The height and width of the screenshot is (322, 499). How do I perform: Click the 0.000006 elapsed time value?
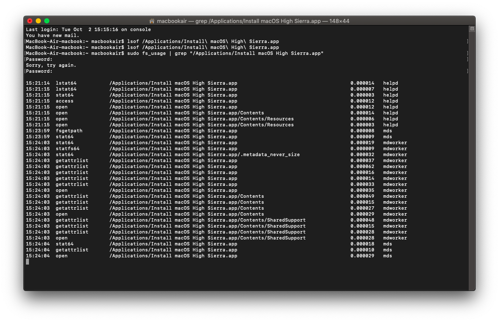tap(362, 119)
